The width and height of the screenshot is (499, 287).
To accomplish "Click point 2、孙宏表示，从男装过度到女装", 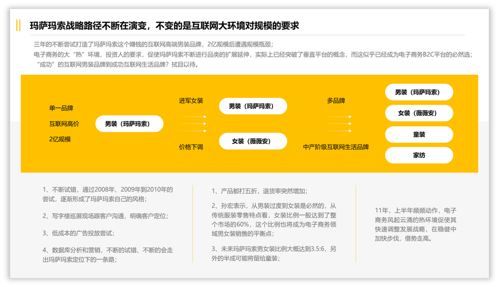I will [x=274, y=219].
